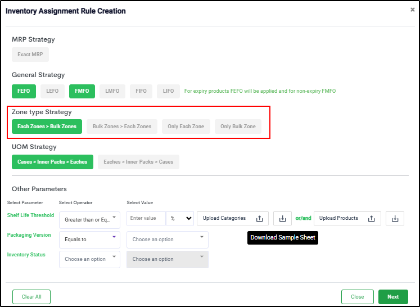Expand Packaging Version value dropdown
This screenshot has width=420, height=307.
click(x=168, y=240)
